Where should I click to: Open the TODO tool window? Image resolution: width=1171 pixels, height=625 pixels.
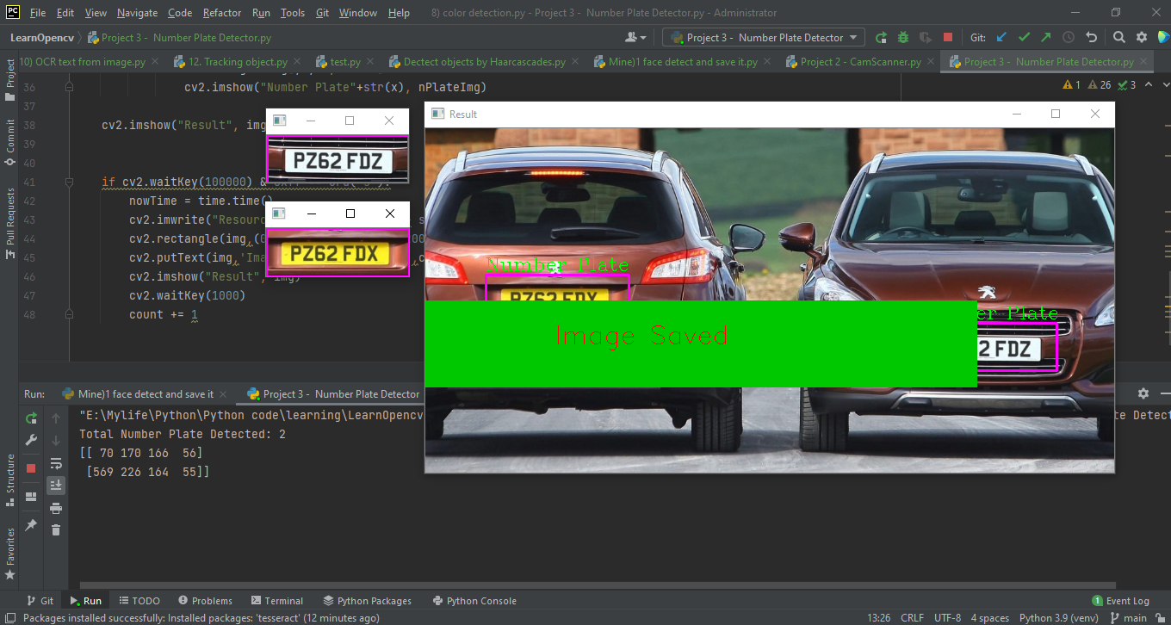pyautogui.click(x=139, y=601)
